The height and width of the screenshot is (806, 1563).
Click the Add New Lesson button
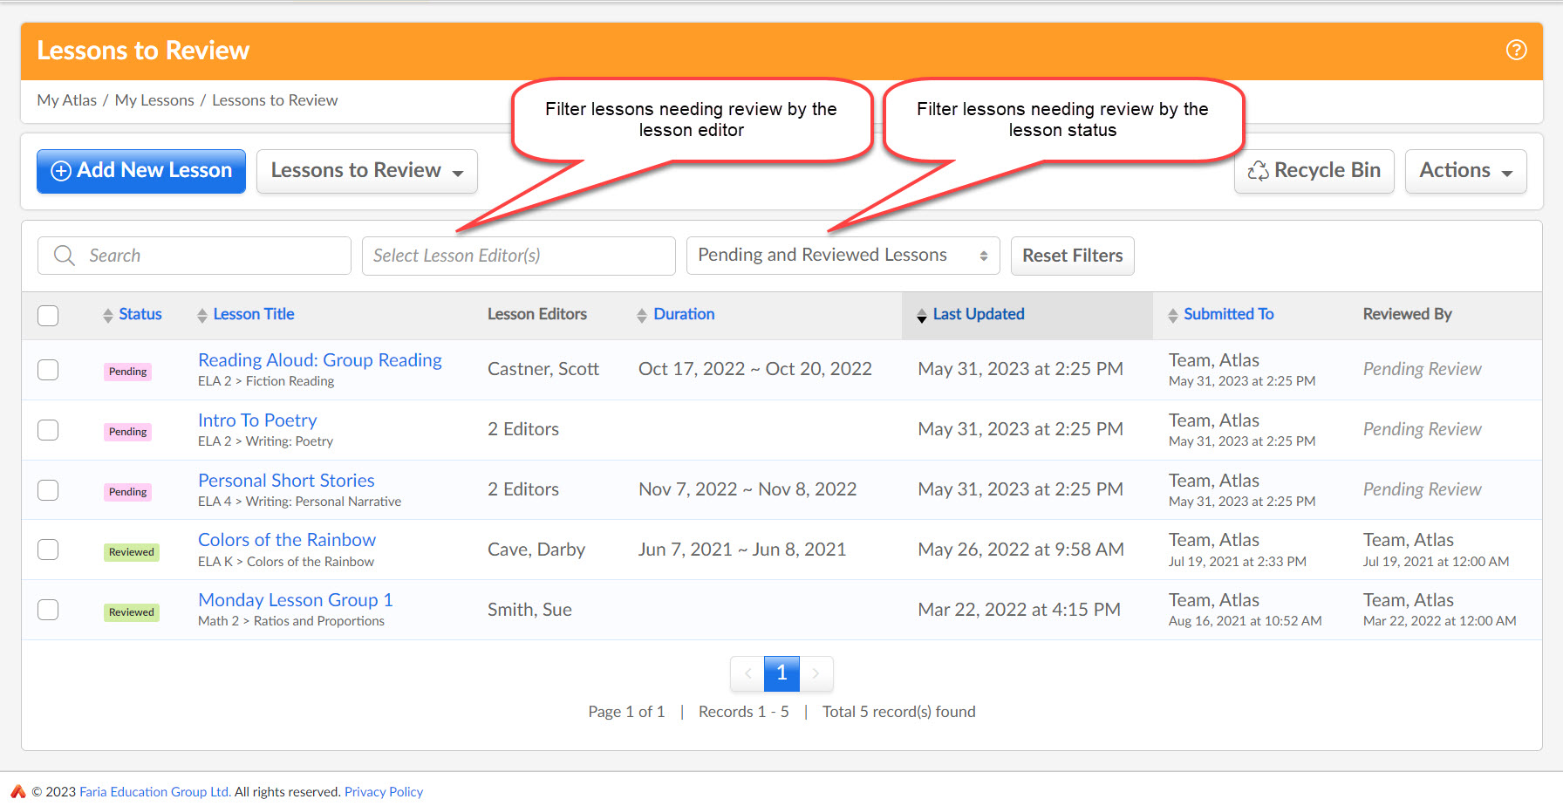click(141, 171)
